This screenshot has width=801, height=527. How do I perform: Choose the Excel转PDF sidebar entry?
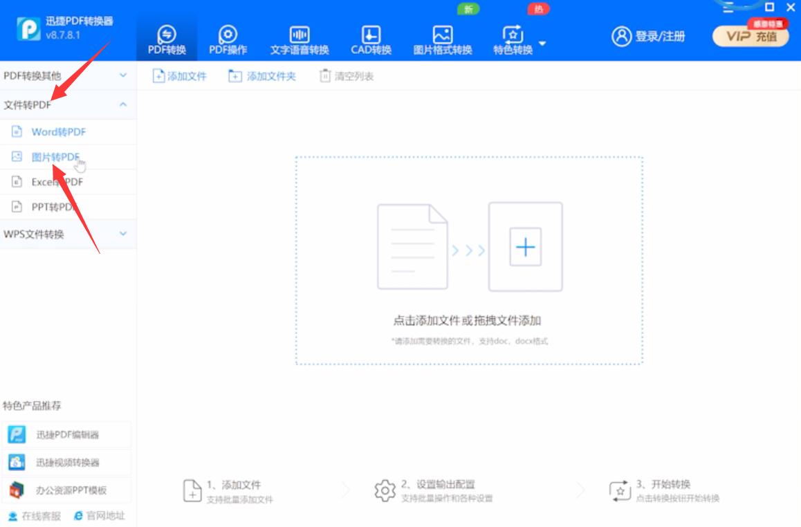point(68,182)
